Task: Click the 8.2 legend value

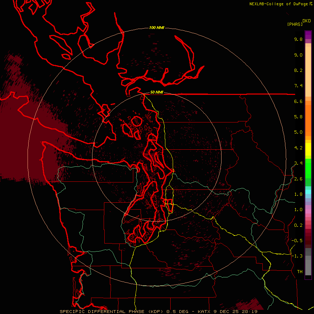Action: coord(298,70)
